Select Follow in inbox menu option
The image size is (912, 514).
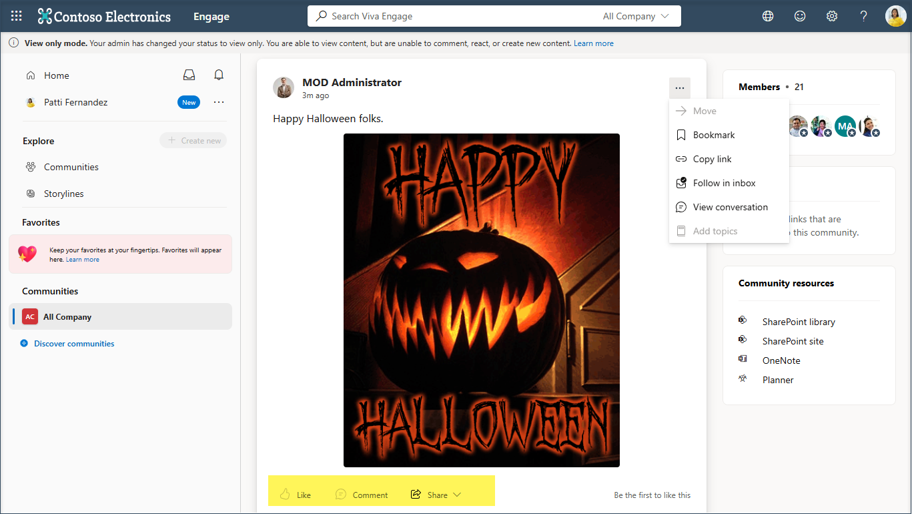[724, 183]
